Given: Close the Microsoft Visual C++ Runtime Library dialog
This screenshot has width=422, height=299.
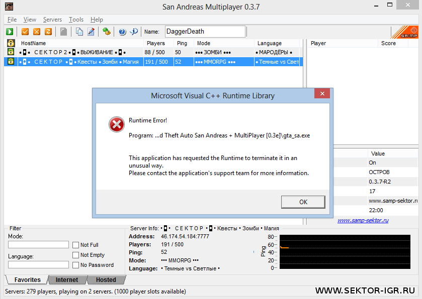Looking at the screenshot, I should tap(322, 93).
